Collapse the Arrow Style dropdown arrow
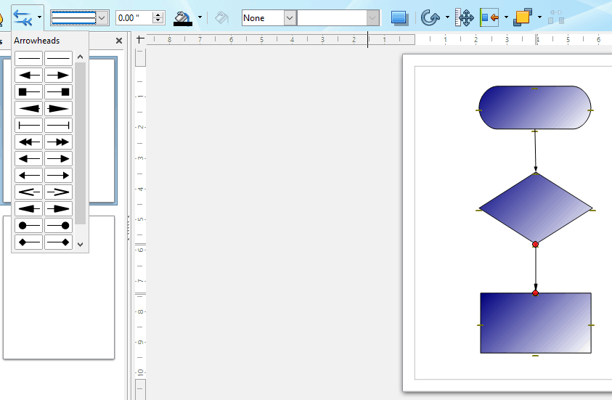Screen dimensions: 612x400 click(39, 17)
